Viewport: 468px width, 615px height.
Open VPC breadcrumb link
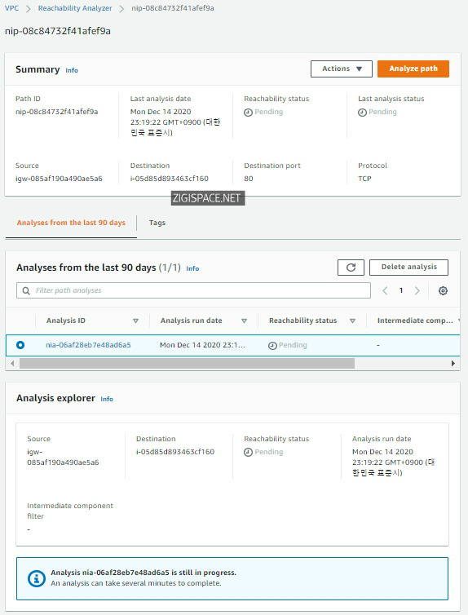pyautogui.click(x=11, y=8)
